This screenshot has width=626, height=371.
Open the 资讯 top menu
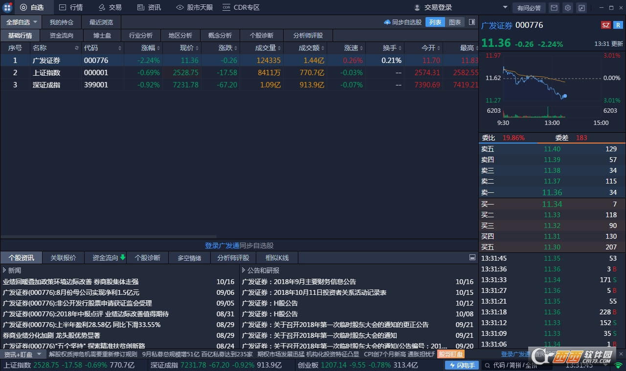click(149, 7)
